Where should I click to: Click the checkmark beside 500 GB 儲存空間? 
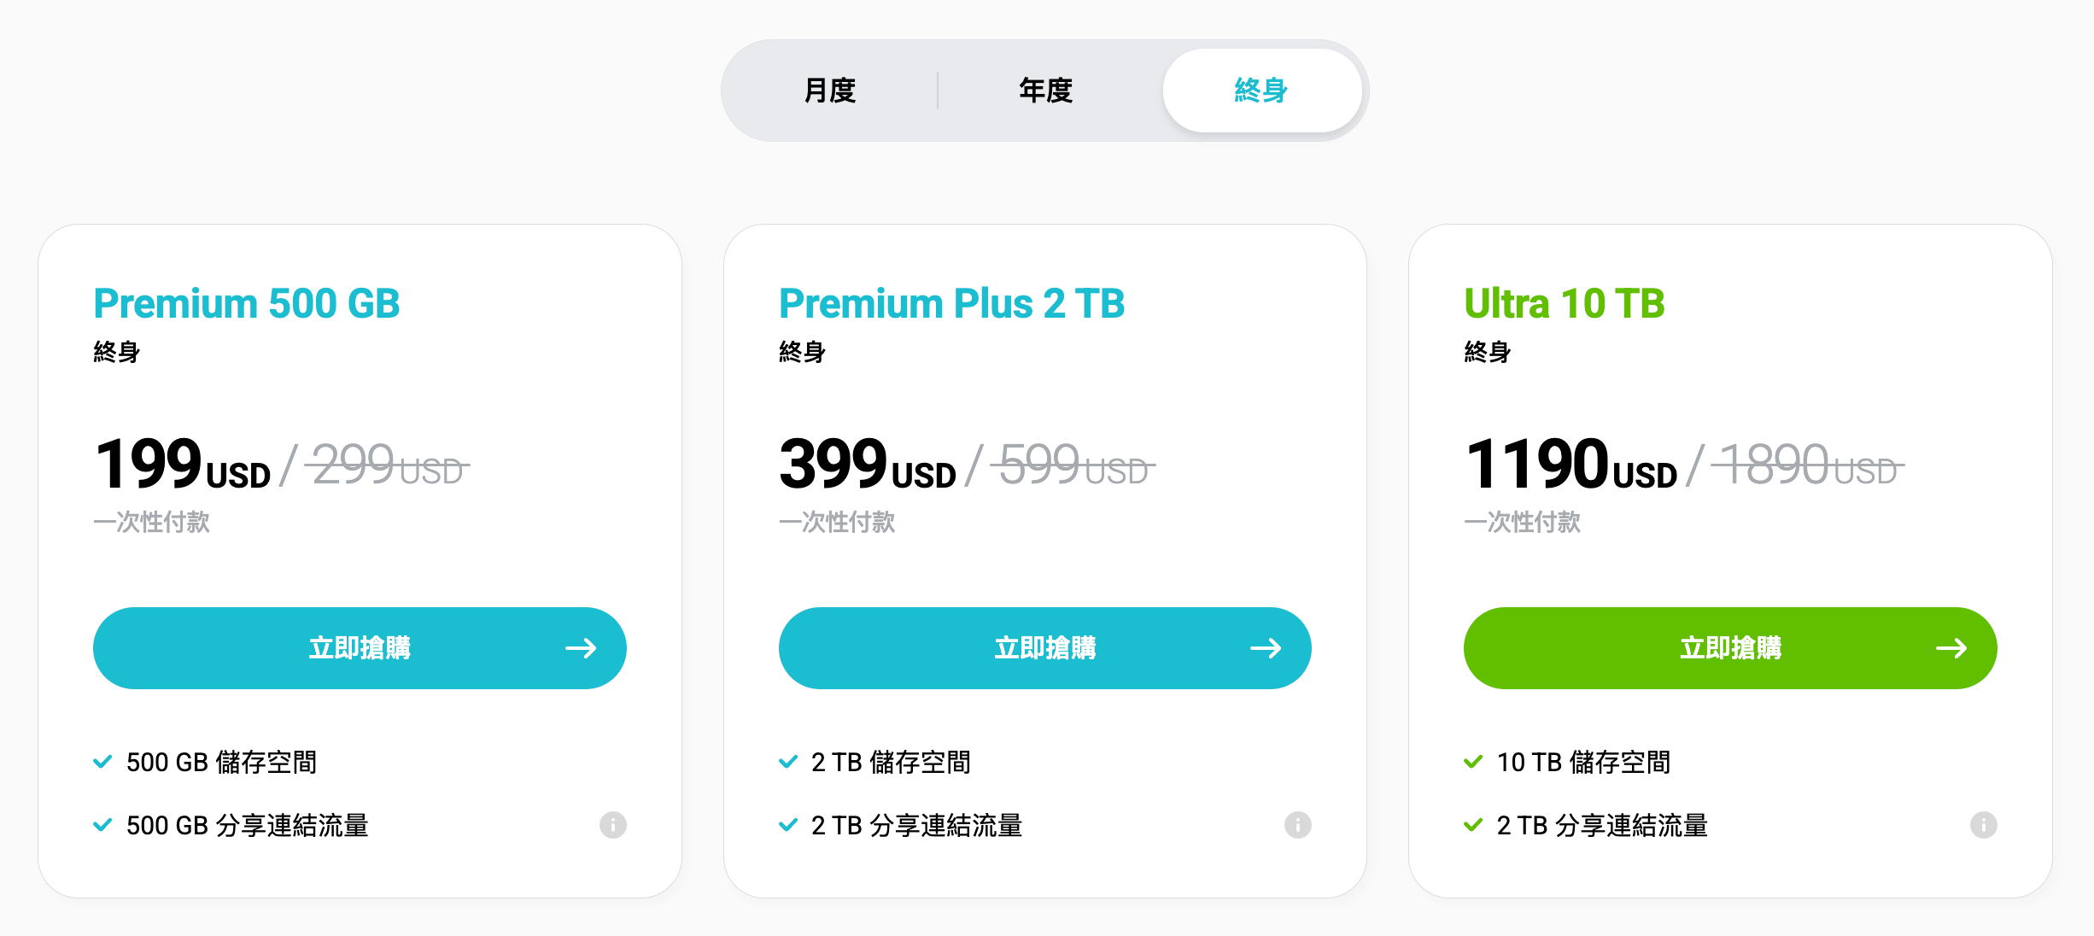[x=102, y=762]
